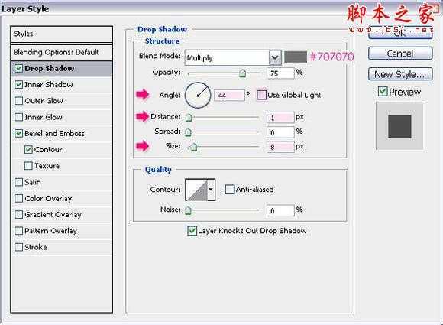The height and width of the screenshot is (325, 443).
Task: Enable the Outer Glow checkbox
Action: [x=18, y=101]
